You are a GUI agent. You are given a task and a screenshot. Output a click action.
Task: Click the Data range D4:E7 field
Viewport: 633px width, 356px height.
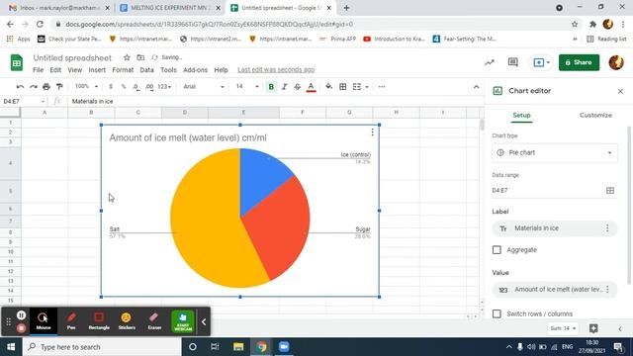pyautogui.click(x=548, y=191)
